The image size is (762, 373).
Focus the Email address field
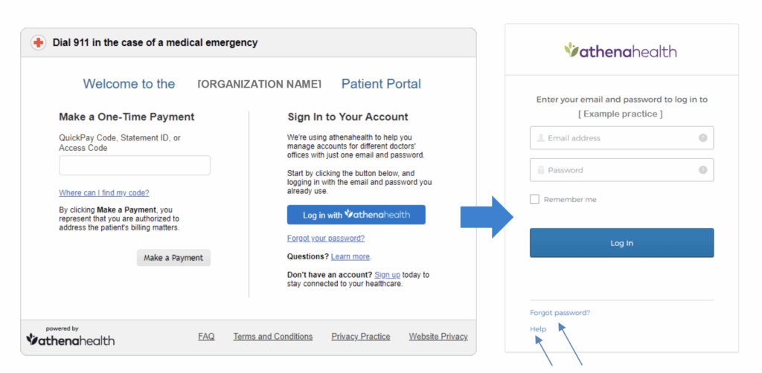pos(621,137)
